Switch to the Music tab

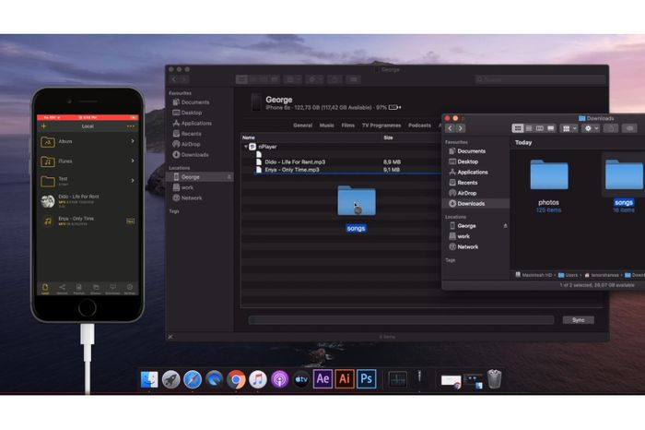(x=326, y=125)
